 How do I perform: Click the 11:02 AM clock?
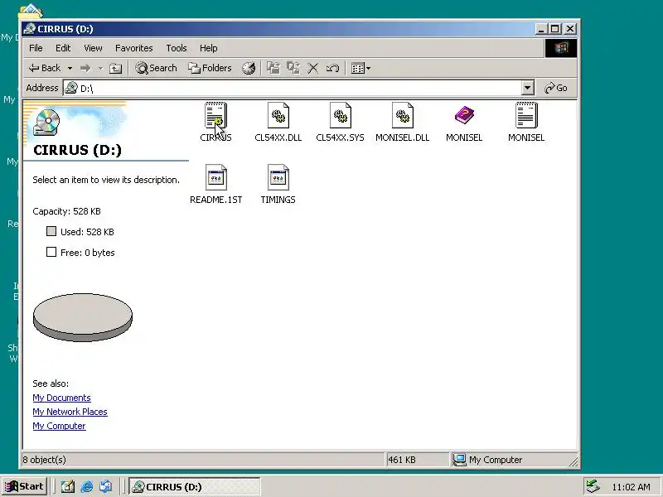pos(631,487)
